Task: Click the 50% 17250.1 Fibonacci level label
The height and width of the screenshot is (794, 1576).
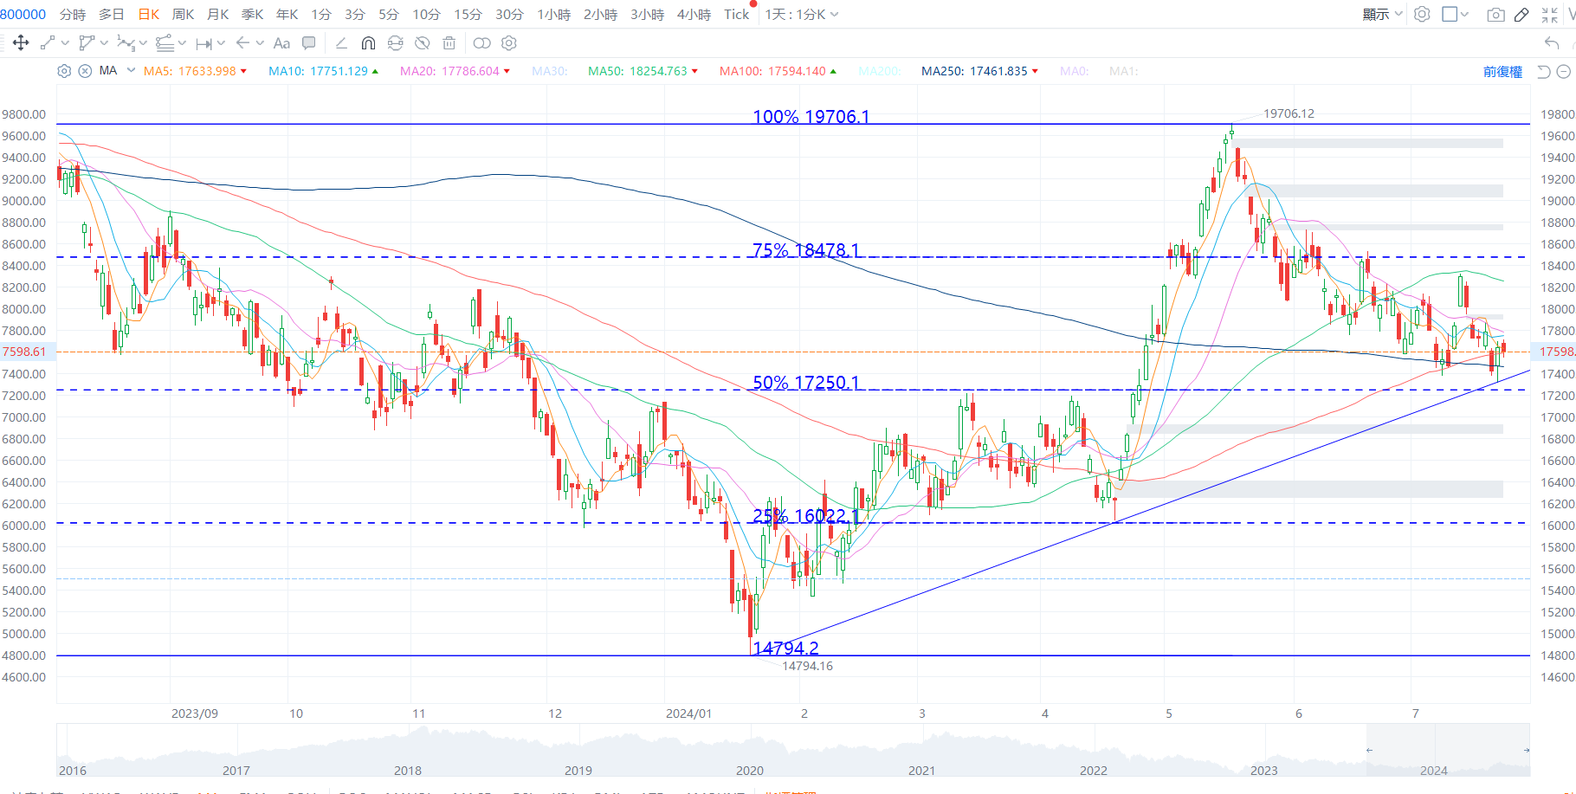Action: pos(806,382)
